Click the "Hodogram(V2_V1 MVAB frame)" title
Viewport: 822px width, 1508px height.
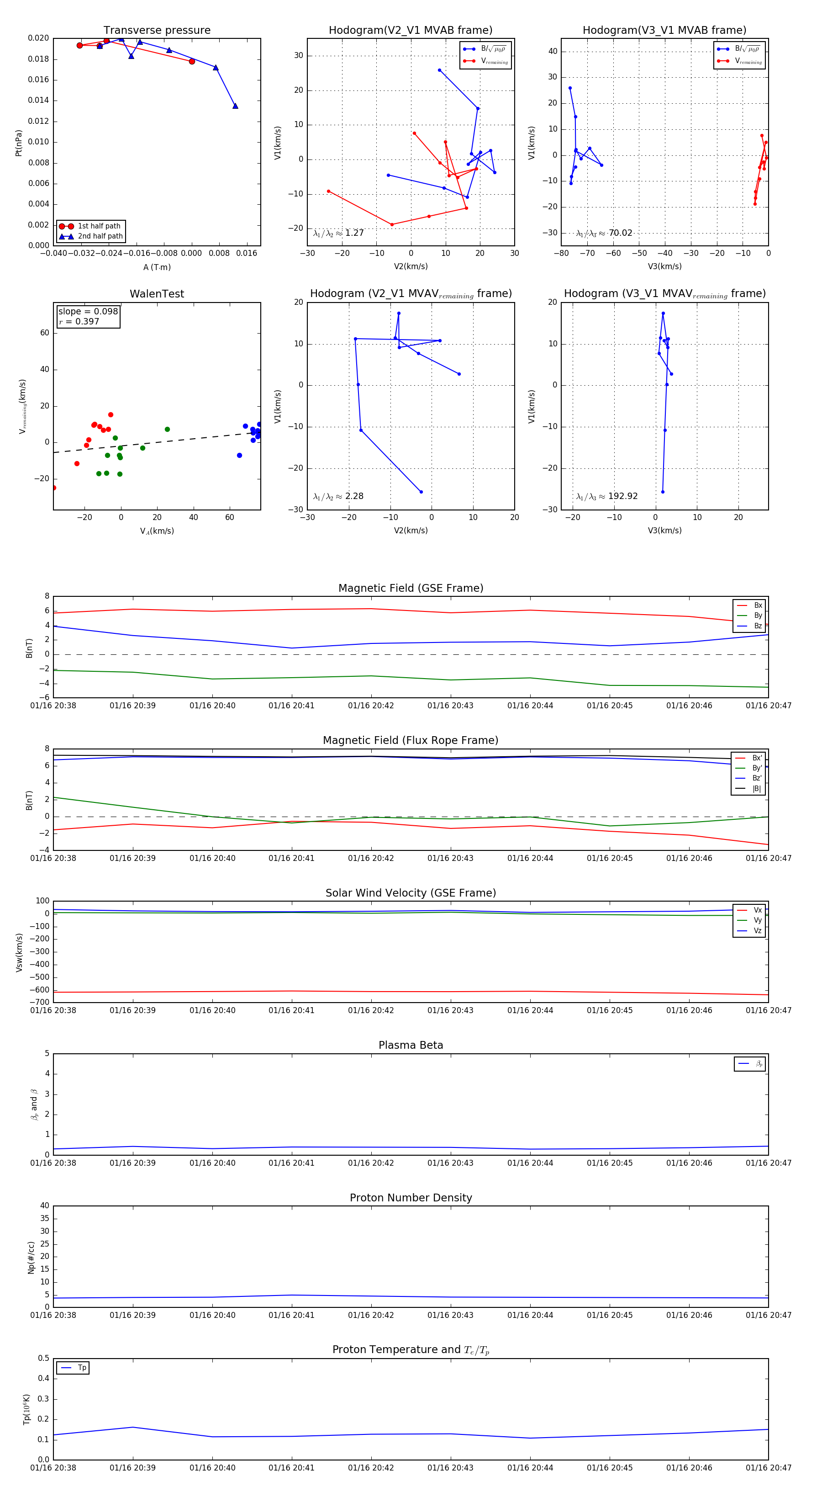(411, 31)
